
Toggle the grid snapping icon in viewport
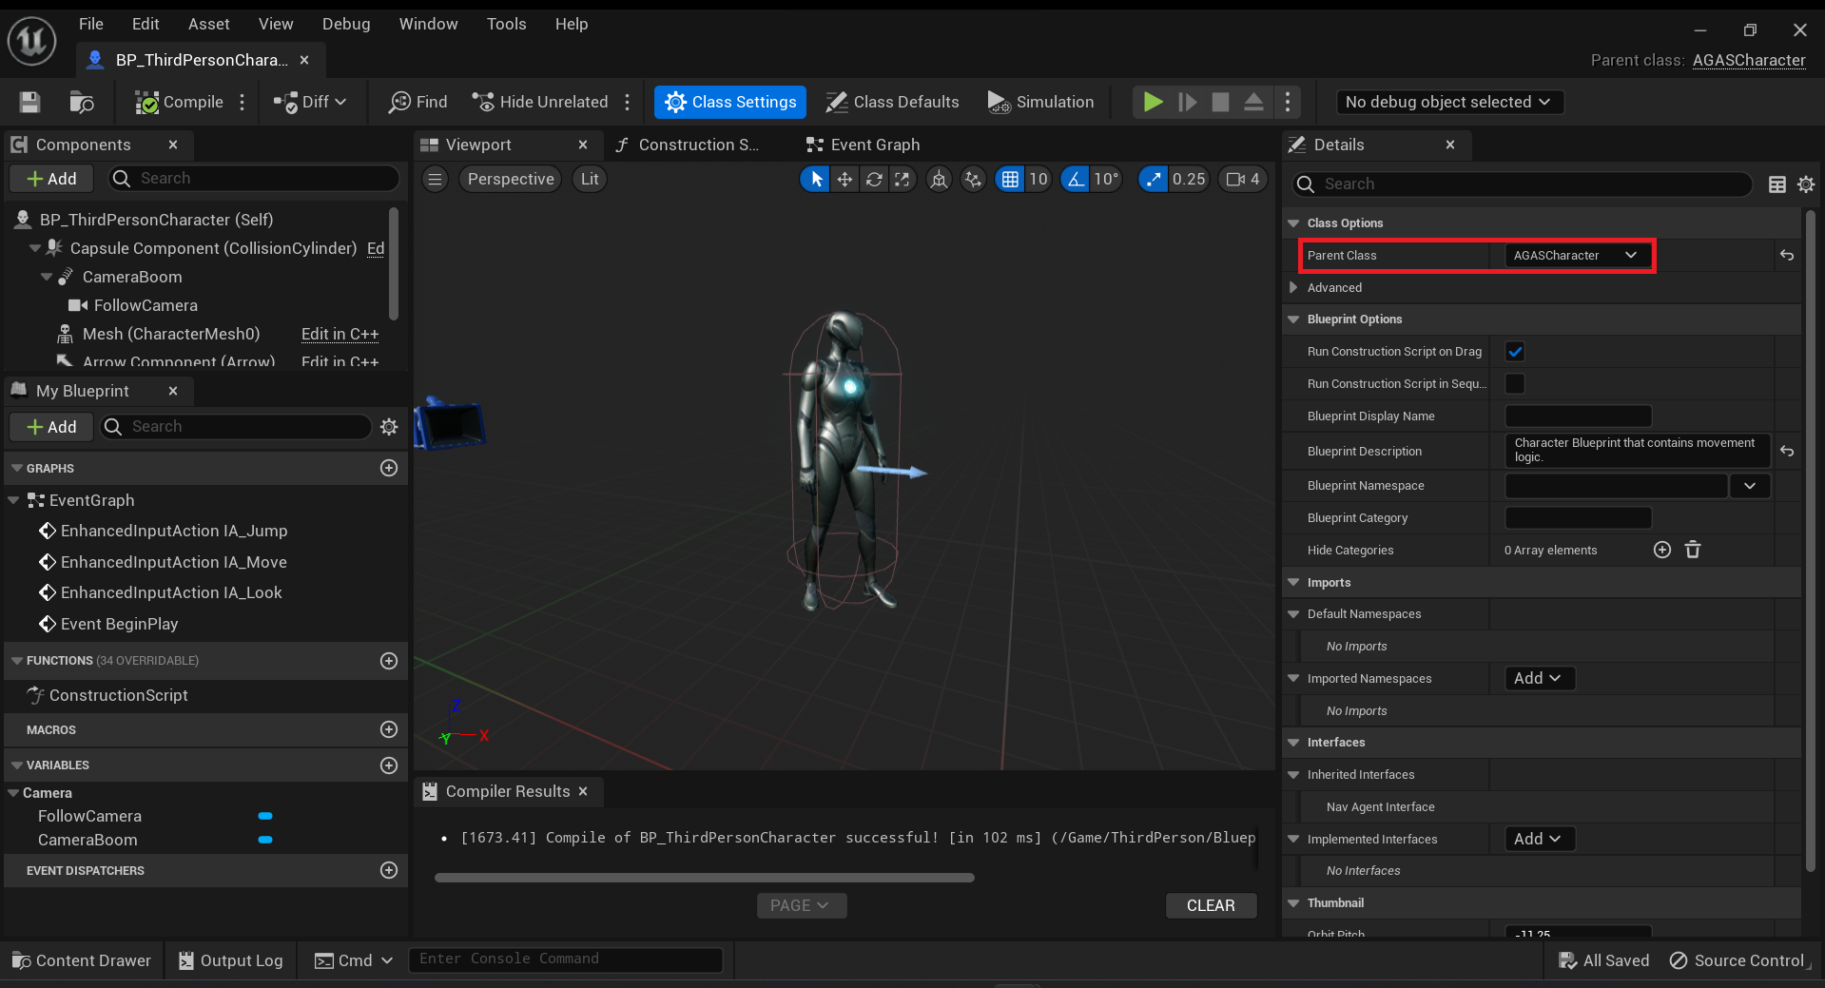[1010, 179]
